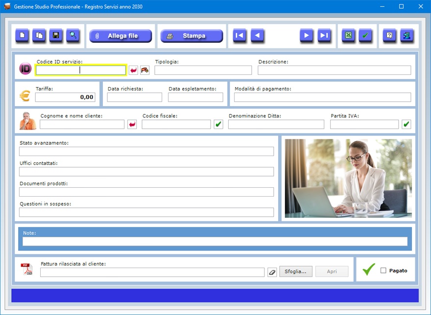Go to previous record

257,35
